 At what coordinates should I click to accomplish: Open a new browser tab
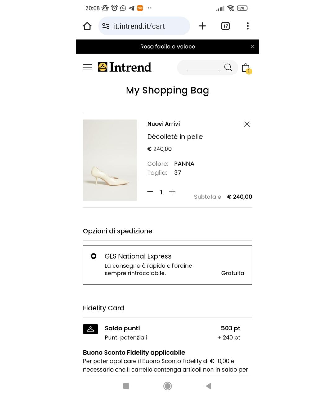coord(202,26)
